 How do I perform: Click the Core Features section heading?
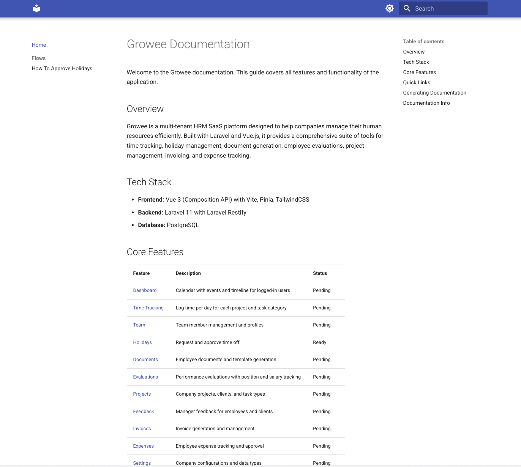click(155, 252)
